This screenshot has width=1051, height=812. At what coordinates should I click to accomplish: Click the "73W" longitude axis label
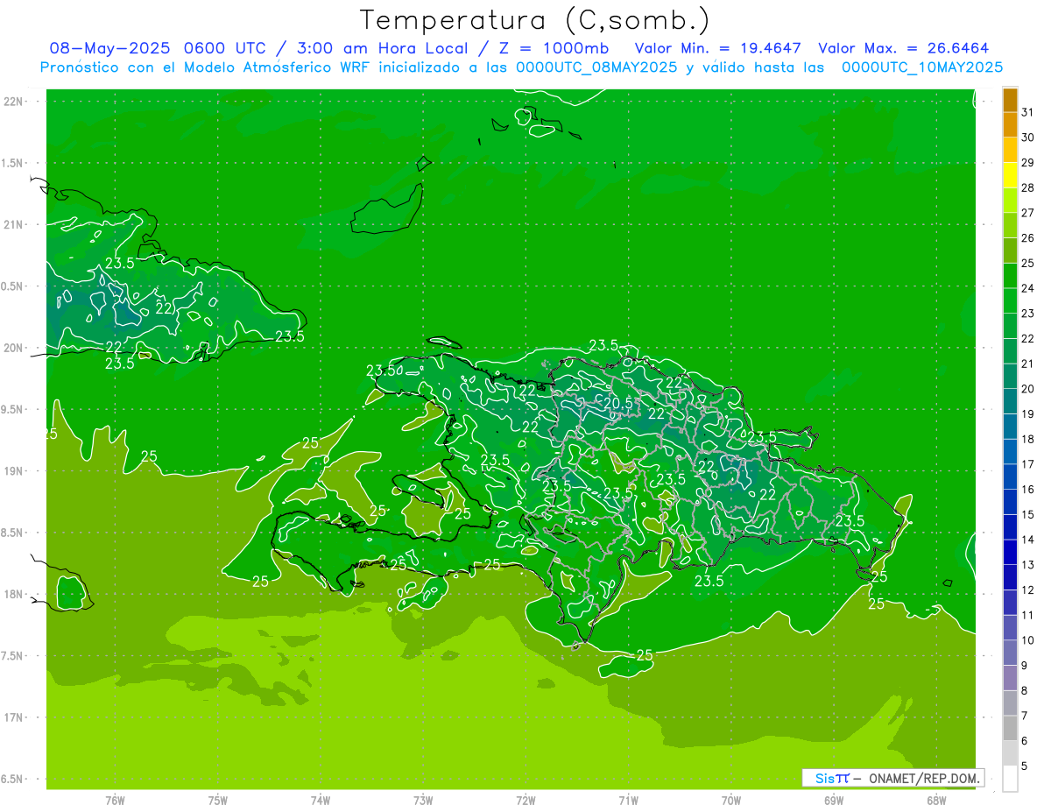(x=423, y=800)
